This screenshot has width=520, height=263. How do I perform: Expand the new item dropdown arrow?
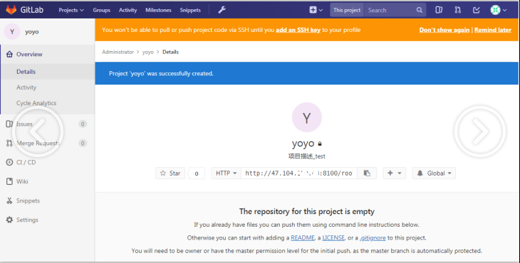321,10
